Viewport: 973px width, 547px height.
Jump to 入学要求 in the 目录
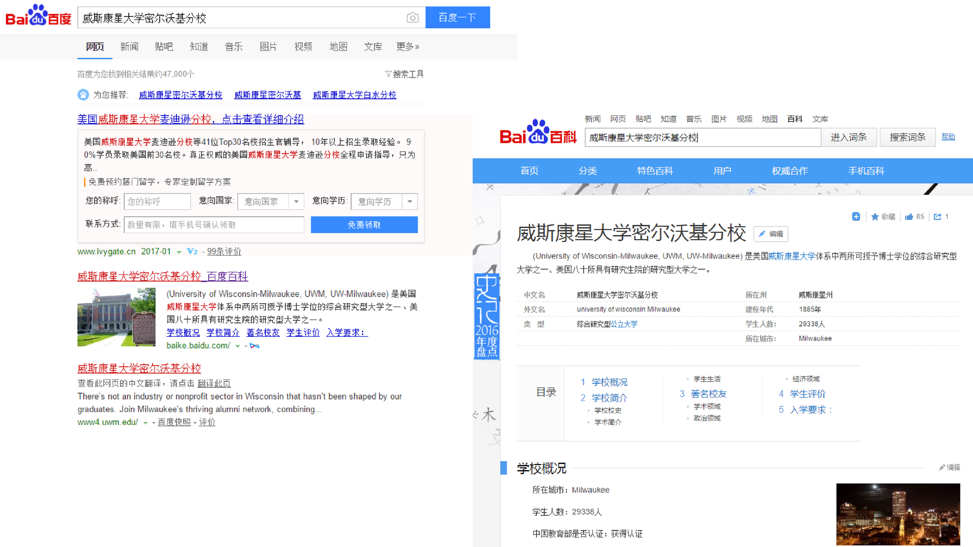tap(811, 410)
